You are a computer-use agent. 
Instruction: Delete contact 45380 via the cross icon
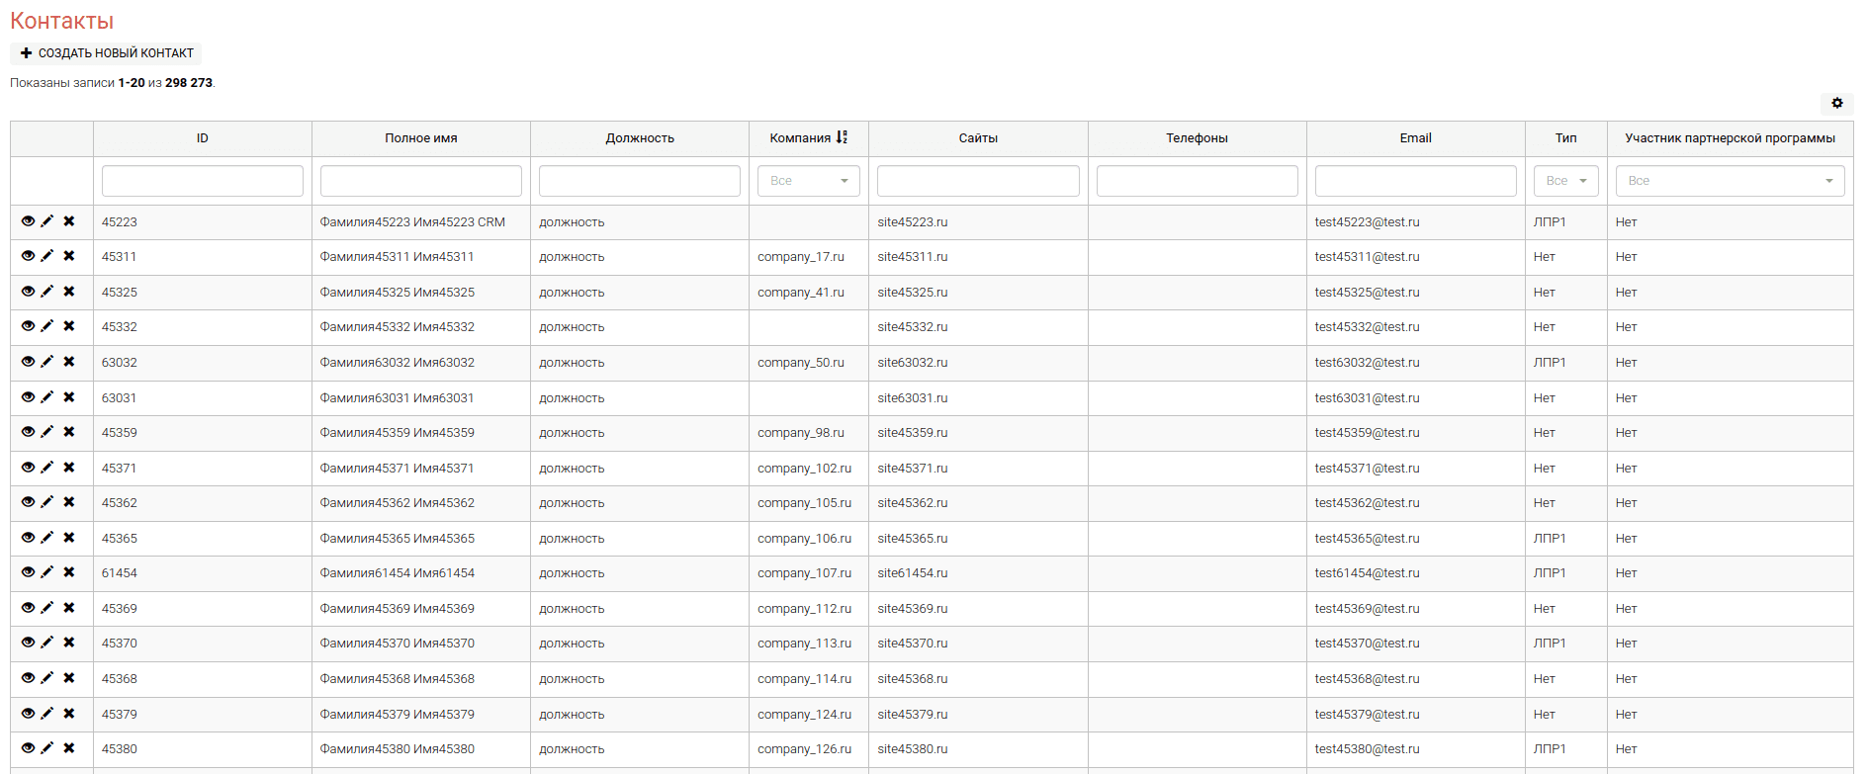69,748
